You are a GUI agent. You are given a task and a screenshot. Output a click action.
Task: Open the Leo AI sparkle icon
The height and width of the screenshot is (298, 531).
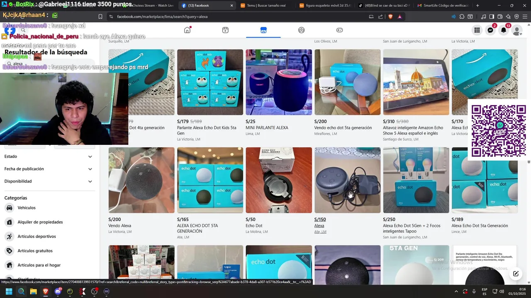click(508, 17)
